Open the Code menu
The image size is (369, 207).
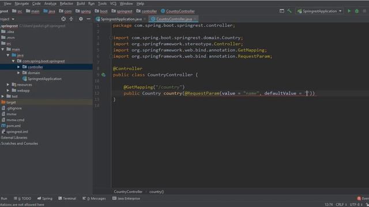point(36,3)
